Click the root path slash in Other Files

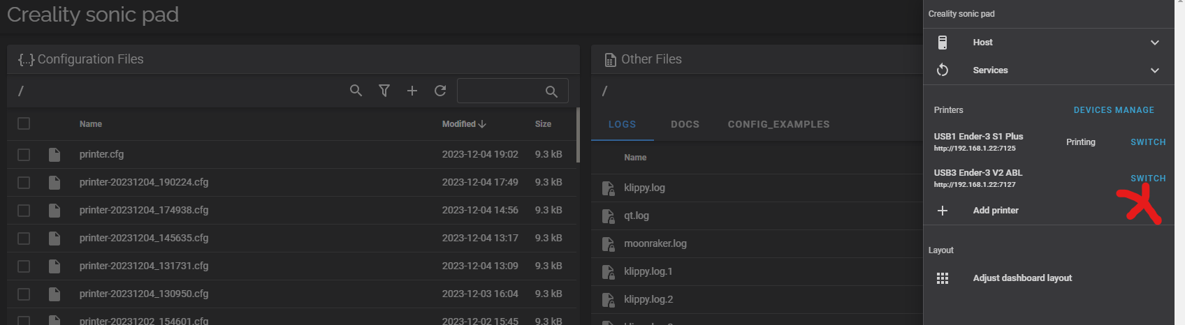(605, 91)
